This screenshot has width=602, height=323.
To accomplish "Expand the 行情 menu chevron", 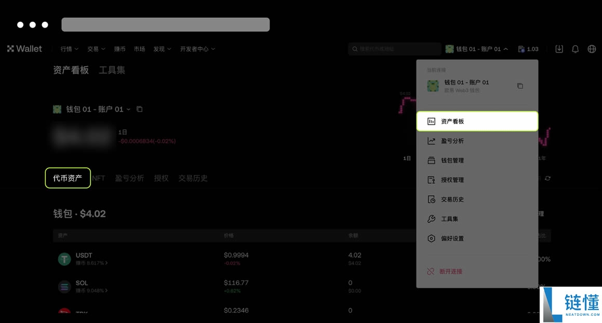I will pos(76,48).
